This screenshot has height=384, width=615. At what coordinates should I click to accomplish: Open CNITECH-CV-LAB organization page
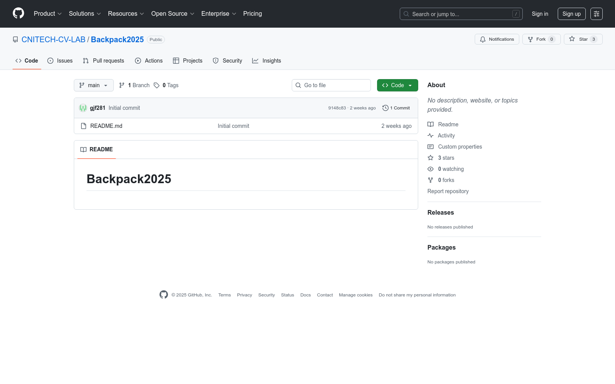coord(53,40)
